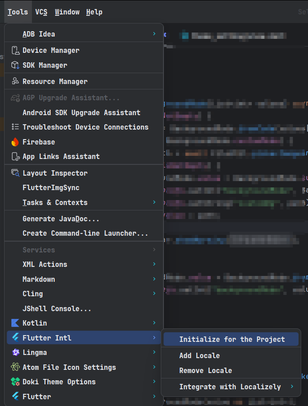The image size is (308, 406).
Task: Choose Add Locale from submenu
Action: pos(200,356)
